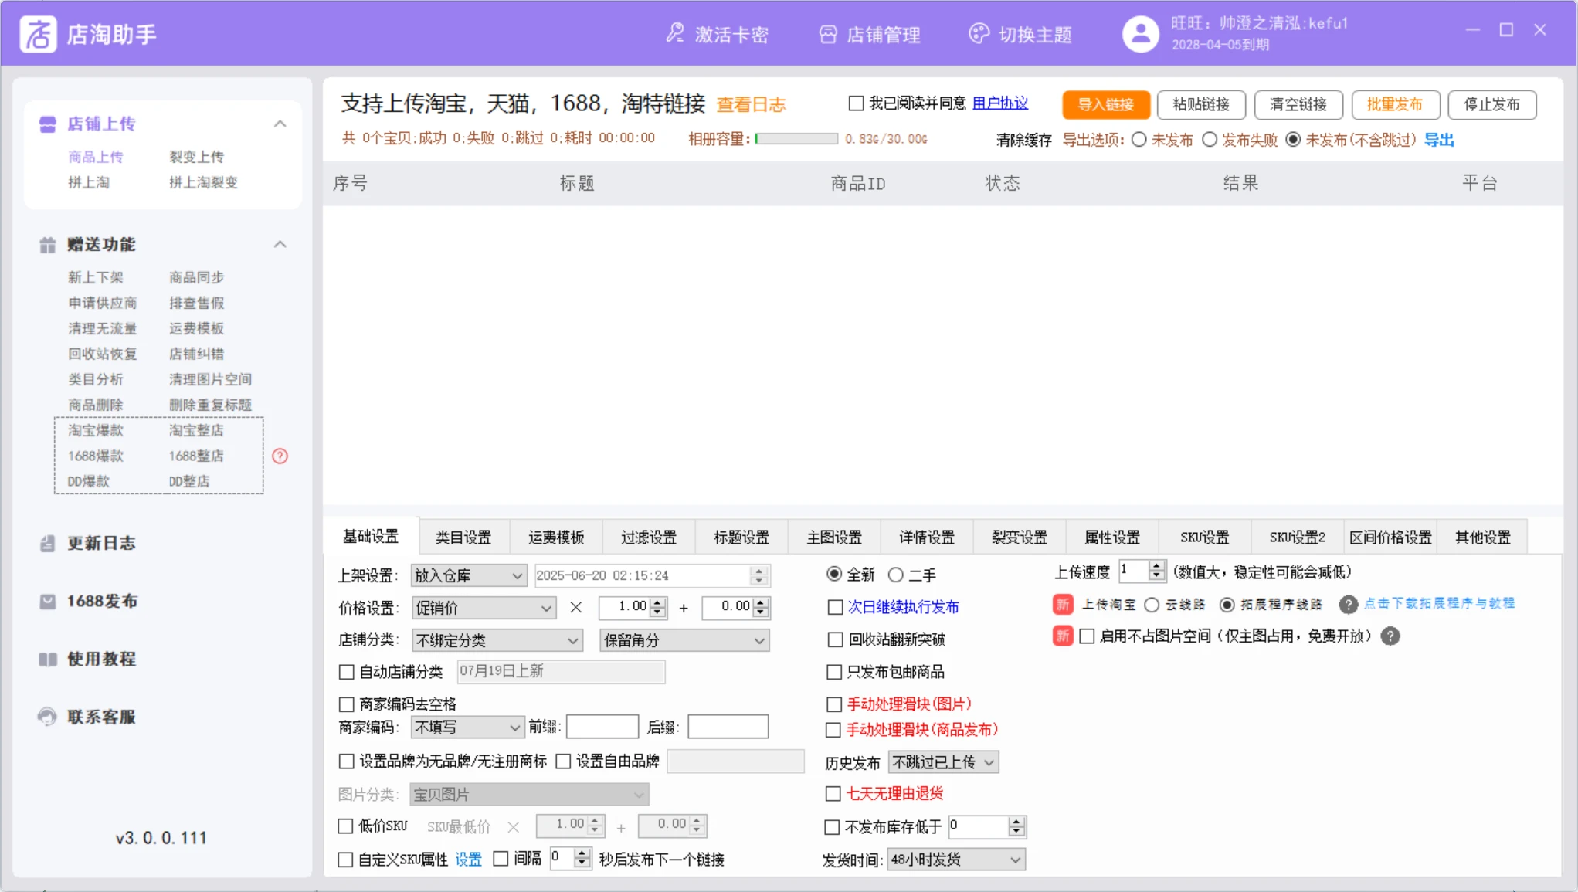Viewport: 1578px width, 892px height.
Task: Go to the SKU设置2 tab
Action: (x=1298, y=537)
